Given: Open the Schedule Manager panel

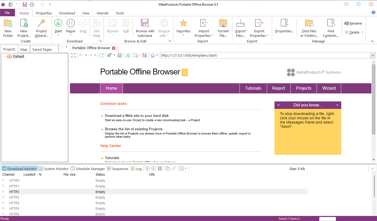Looking at the screenshot, I should (88, 169).
